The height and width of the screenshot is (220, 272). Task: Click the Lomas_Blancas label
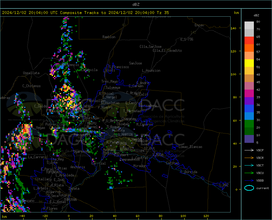(190, 147)
